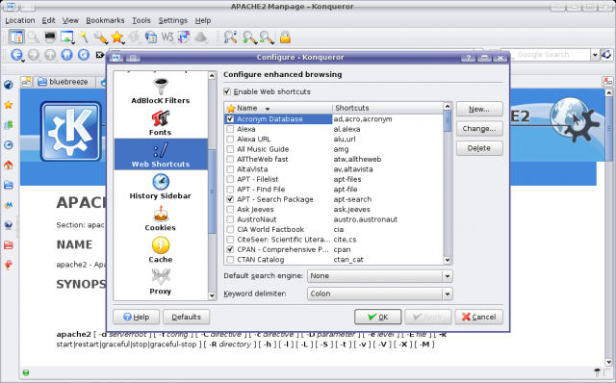Click the Reload button in Konqueror toolbar

pos(84,55)
